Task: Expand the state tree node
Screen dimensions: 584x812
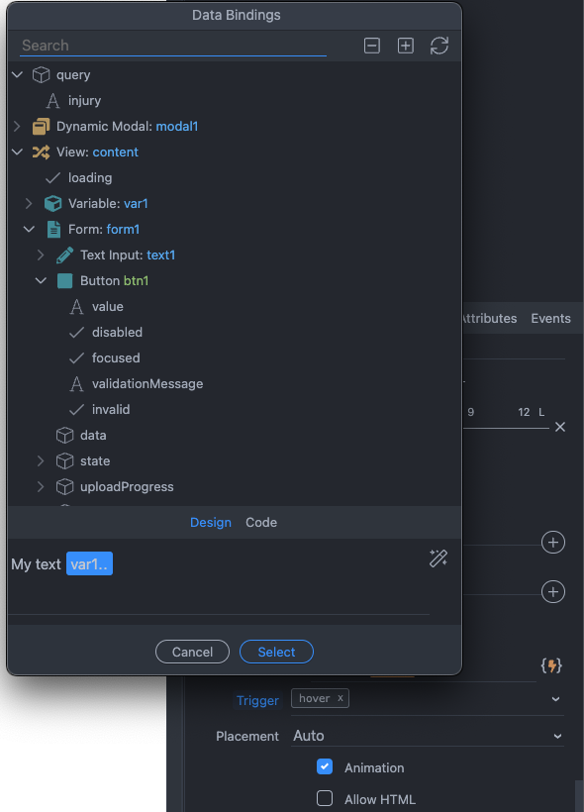Action: click(x=40, y=460)
